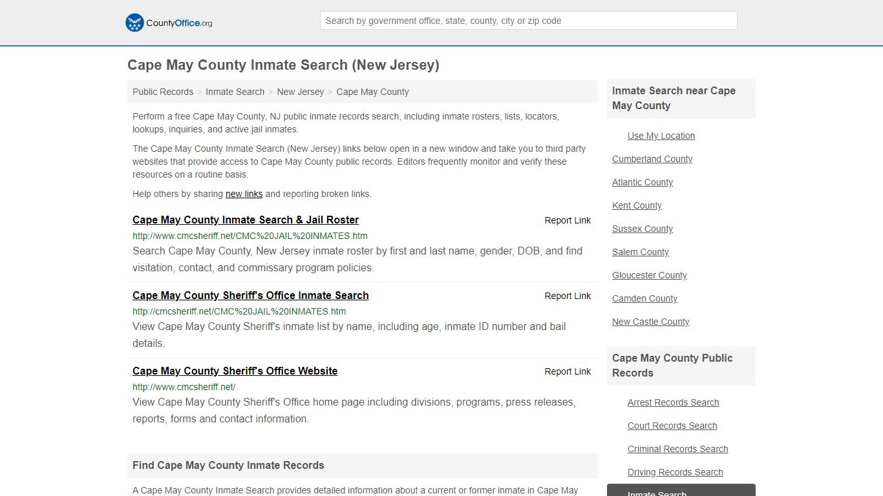
Task: Report the Sheriff's Office Inmate Search link
Action: coord(568,296)
